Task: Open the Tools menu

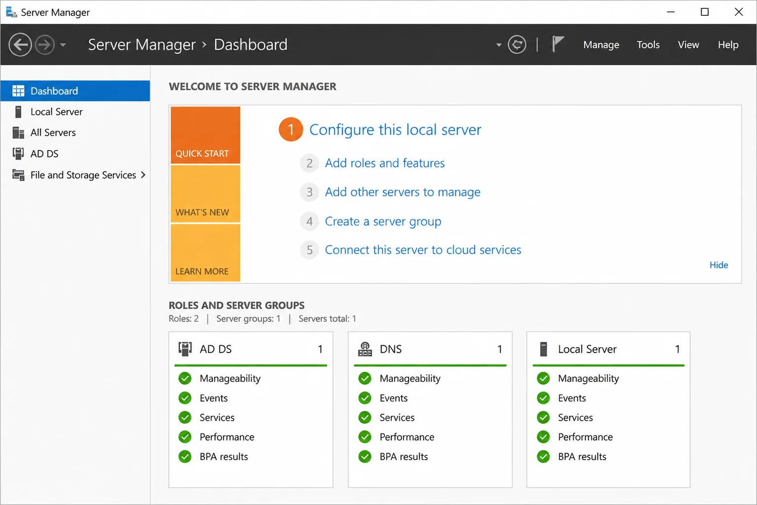Action: click(648, 45)
